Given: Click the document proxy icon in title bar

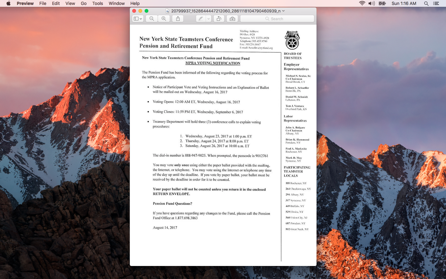Looking at the screenshot, I should click(168, 11).
